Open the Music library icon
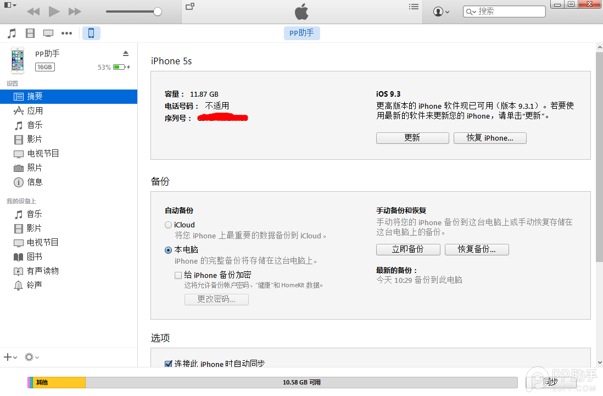This screenshot has height=396, width=603. tap(12, 33)
